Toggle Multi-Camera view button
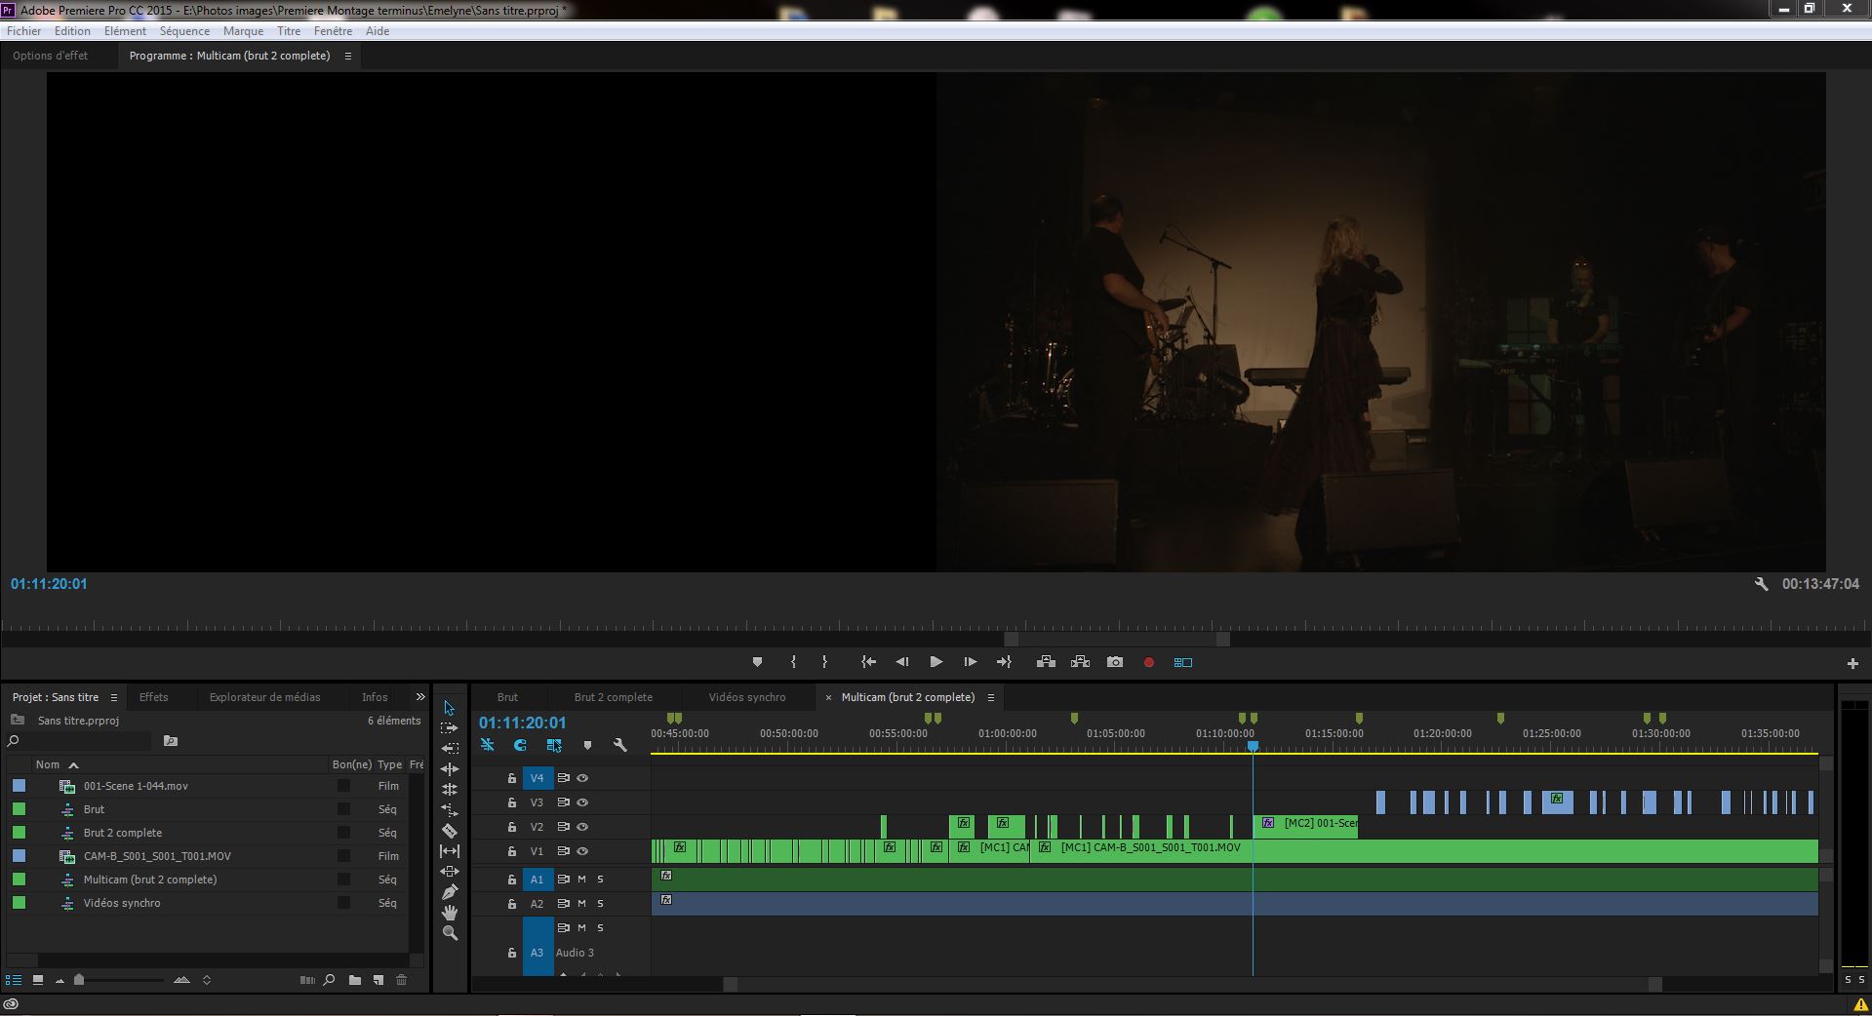Viewport: 1872px width, 1016px height. point(1183,662)
